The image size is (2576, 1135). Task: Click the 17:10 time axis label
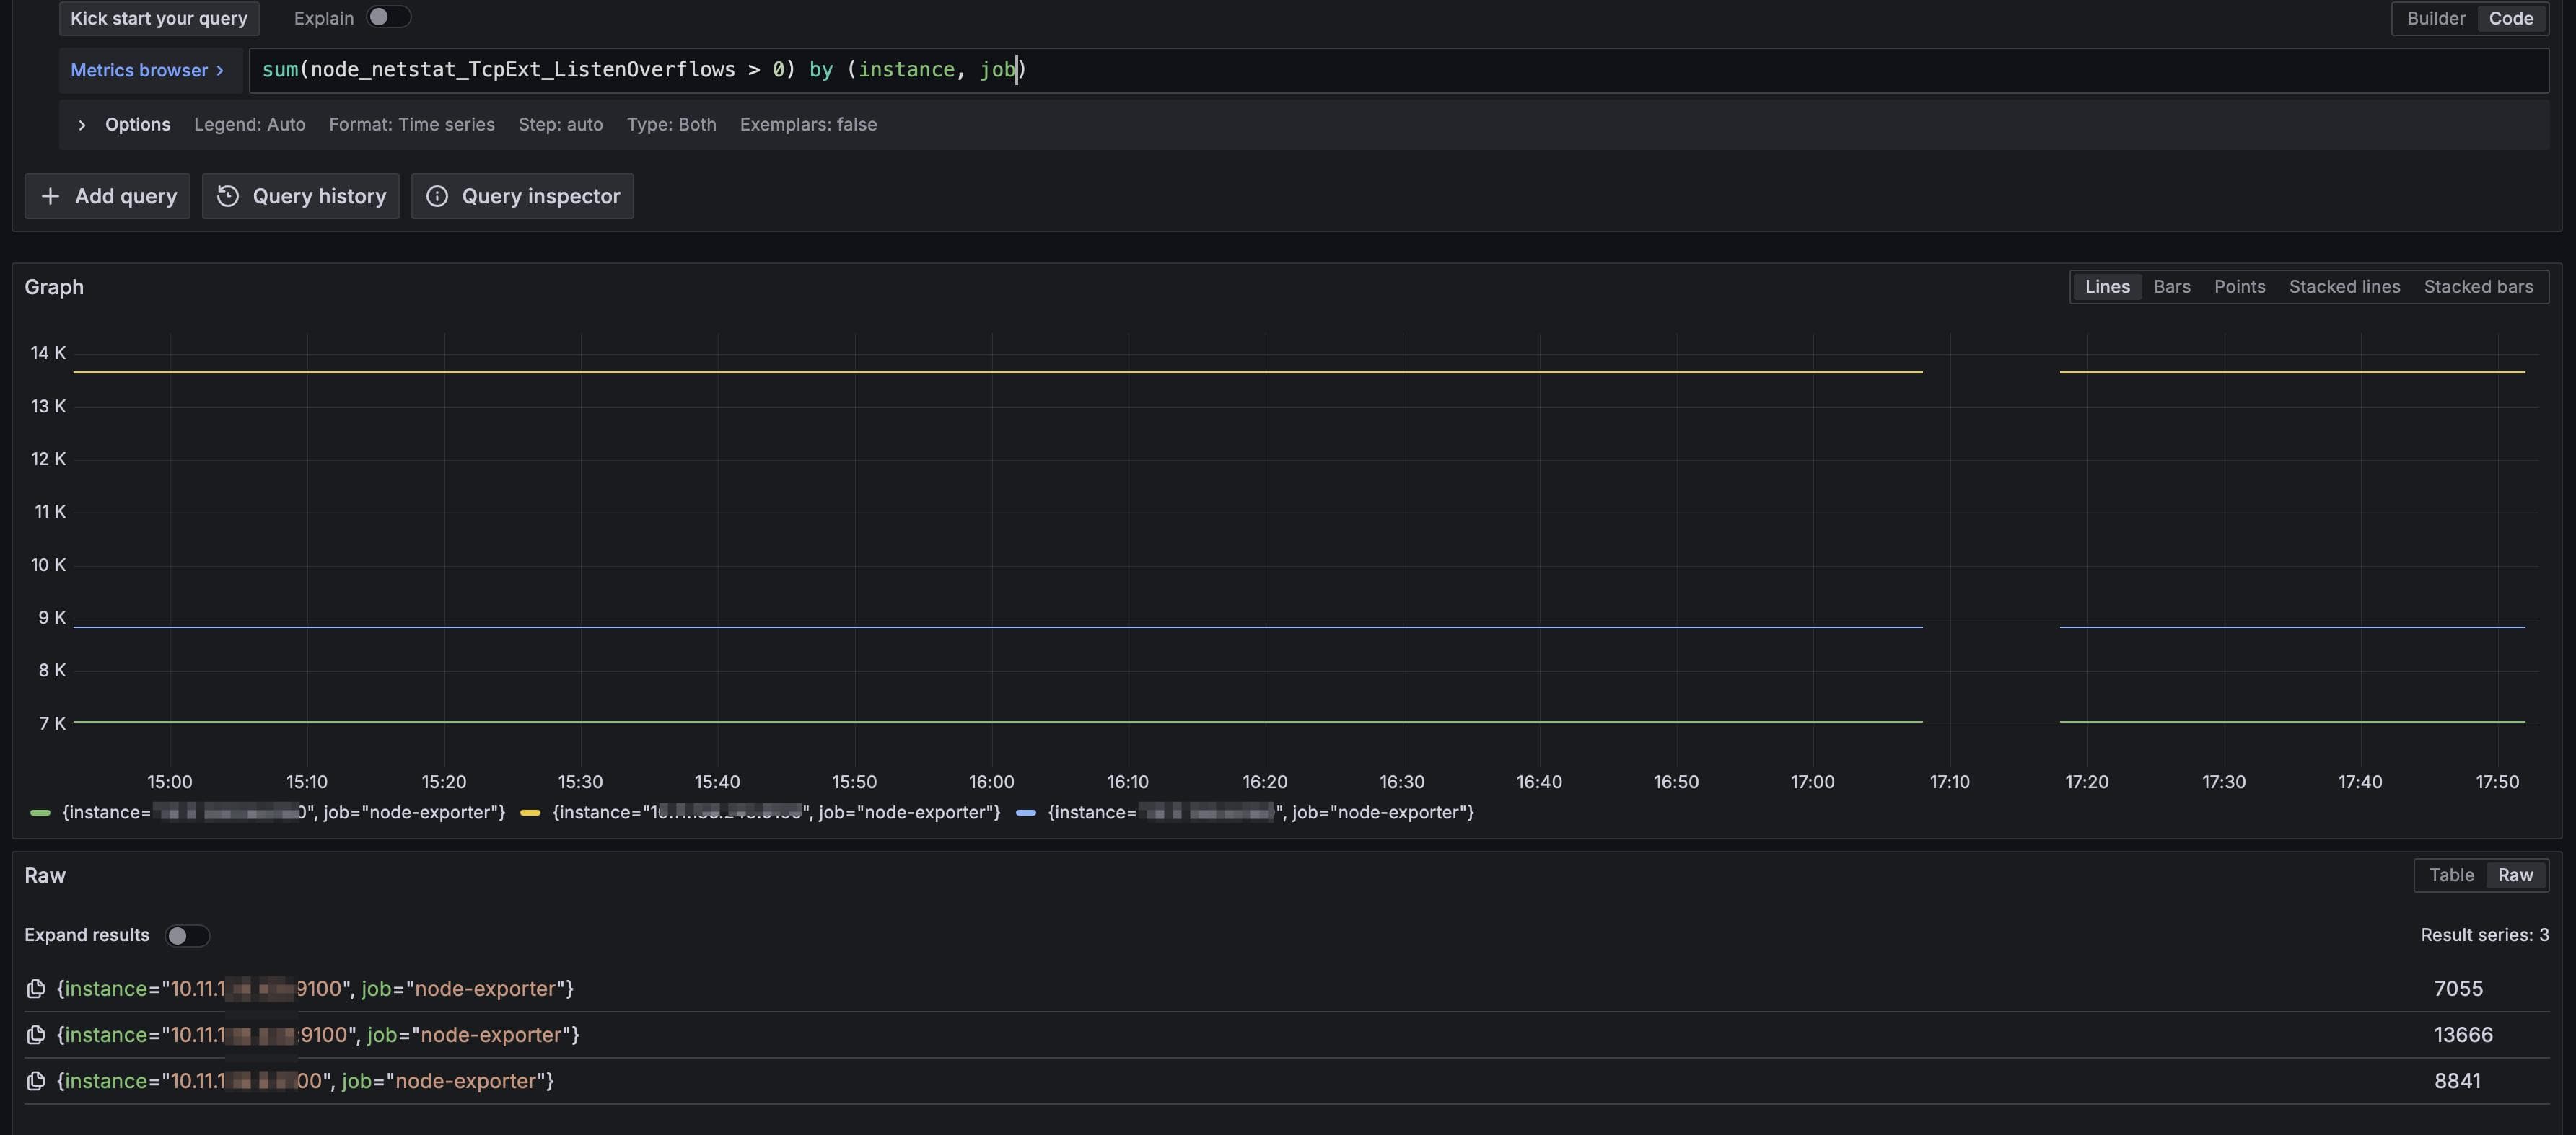tap(1949, 782)
